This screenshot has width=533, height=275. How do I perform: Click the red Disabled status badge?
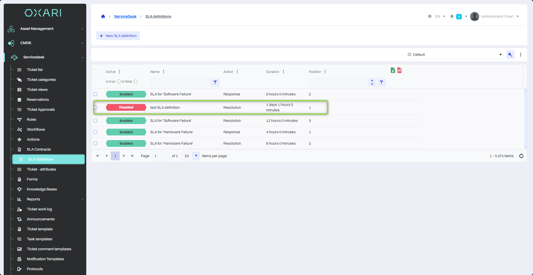pyautogui.click(x=126, y=108)
